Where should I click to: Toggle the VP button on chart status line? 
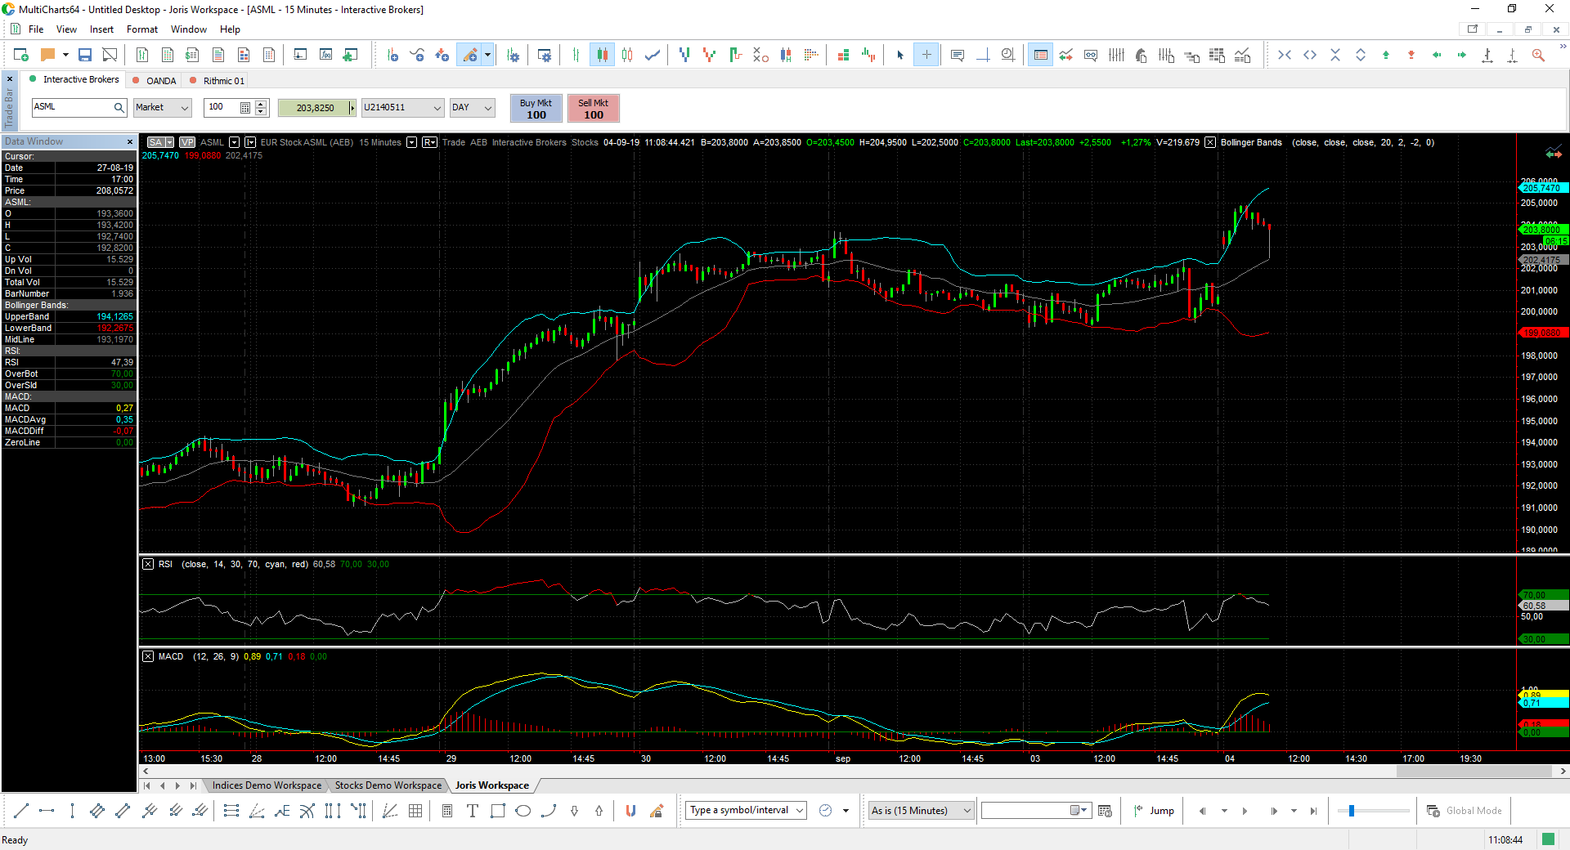coord(187,142)
